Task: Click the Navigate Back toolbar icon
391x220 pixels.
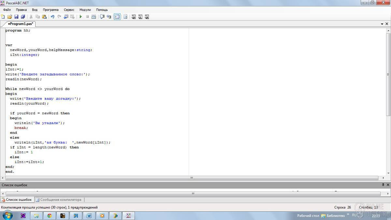Action: coord(66,17)
